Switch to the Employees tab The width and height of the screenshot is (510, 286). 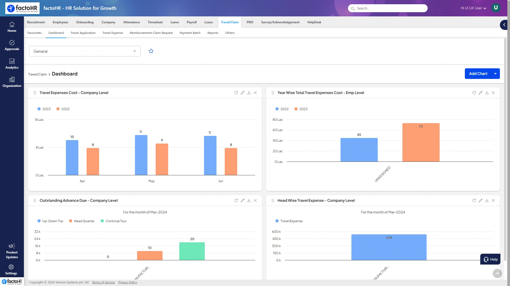[60, 22]
